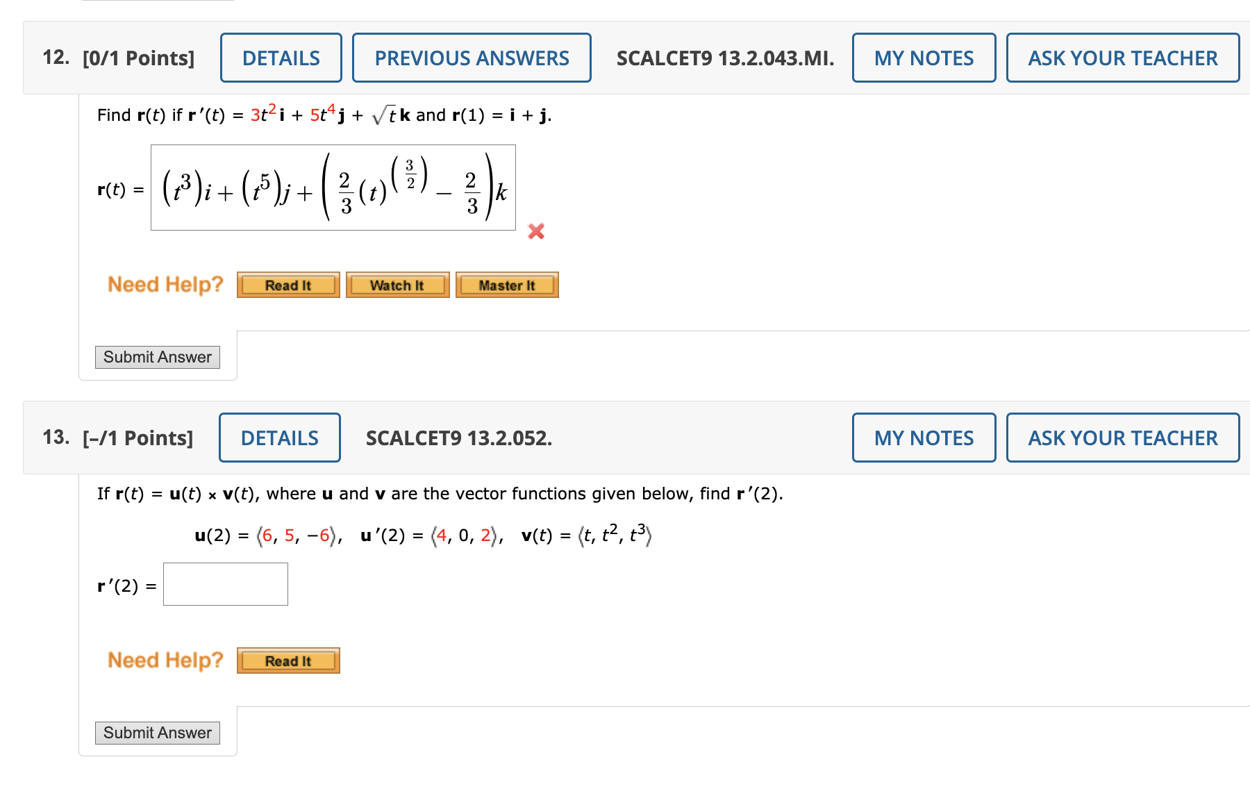Viewport: 1250px width, 789px height.
Task: Open DETAILS for question 13
Action: pyautogui.click(x=279, y=438)
